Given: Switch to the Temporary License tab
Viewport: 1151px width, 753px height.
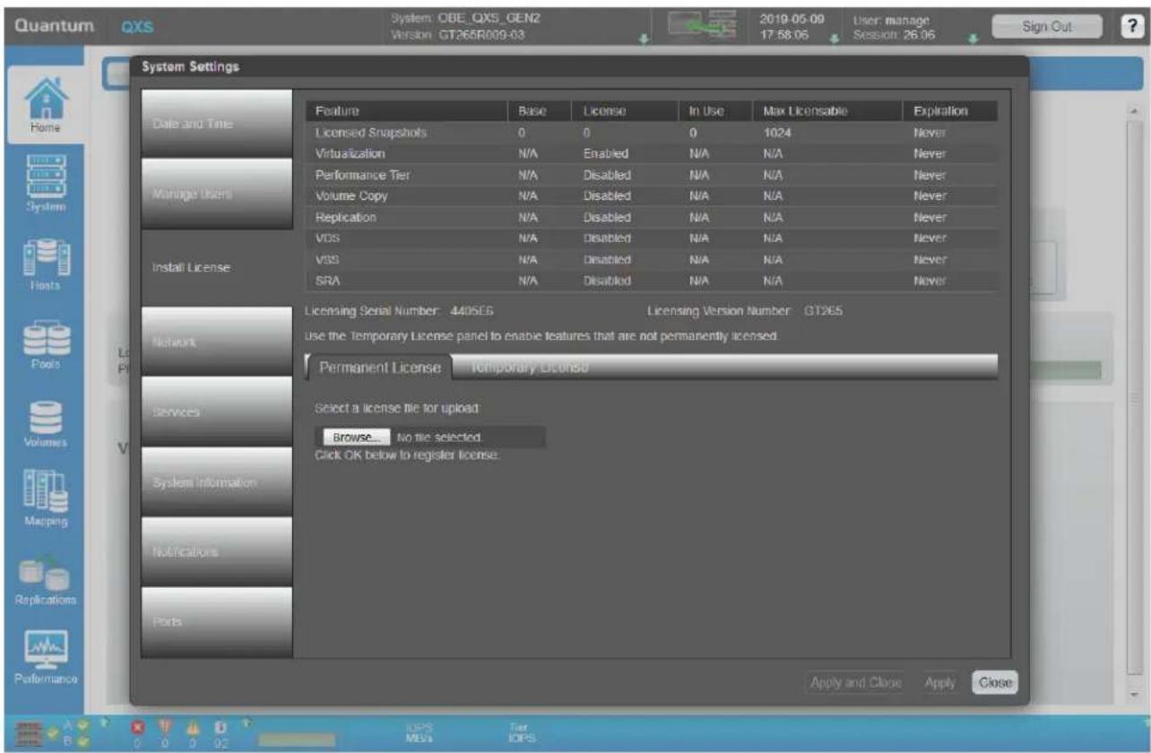Looking at the screenshot, I should (x=530, y=368).
